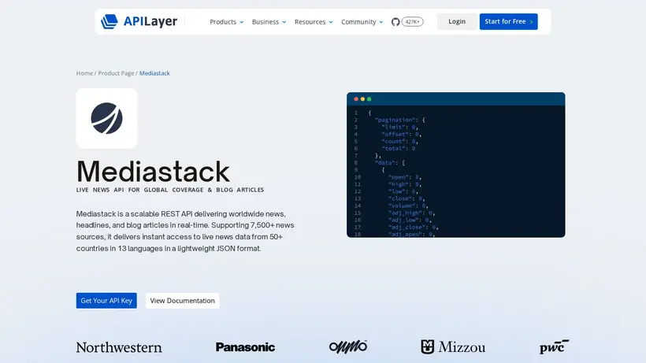Click the 427K+ GitHub stars badge
The width and height of the screenshot is (646, 363).
pyautogui.click(x=412, y=22)
